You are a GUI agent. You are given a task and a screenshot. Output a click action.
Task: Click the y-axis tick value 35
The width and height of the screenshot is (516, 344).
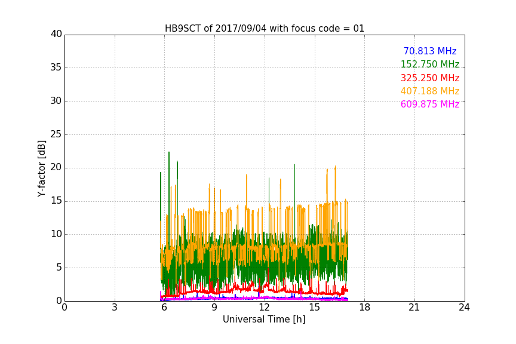(x=56, y=67)
